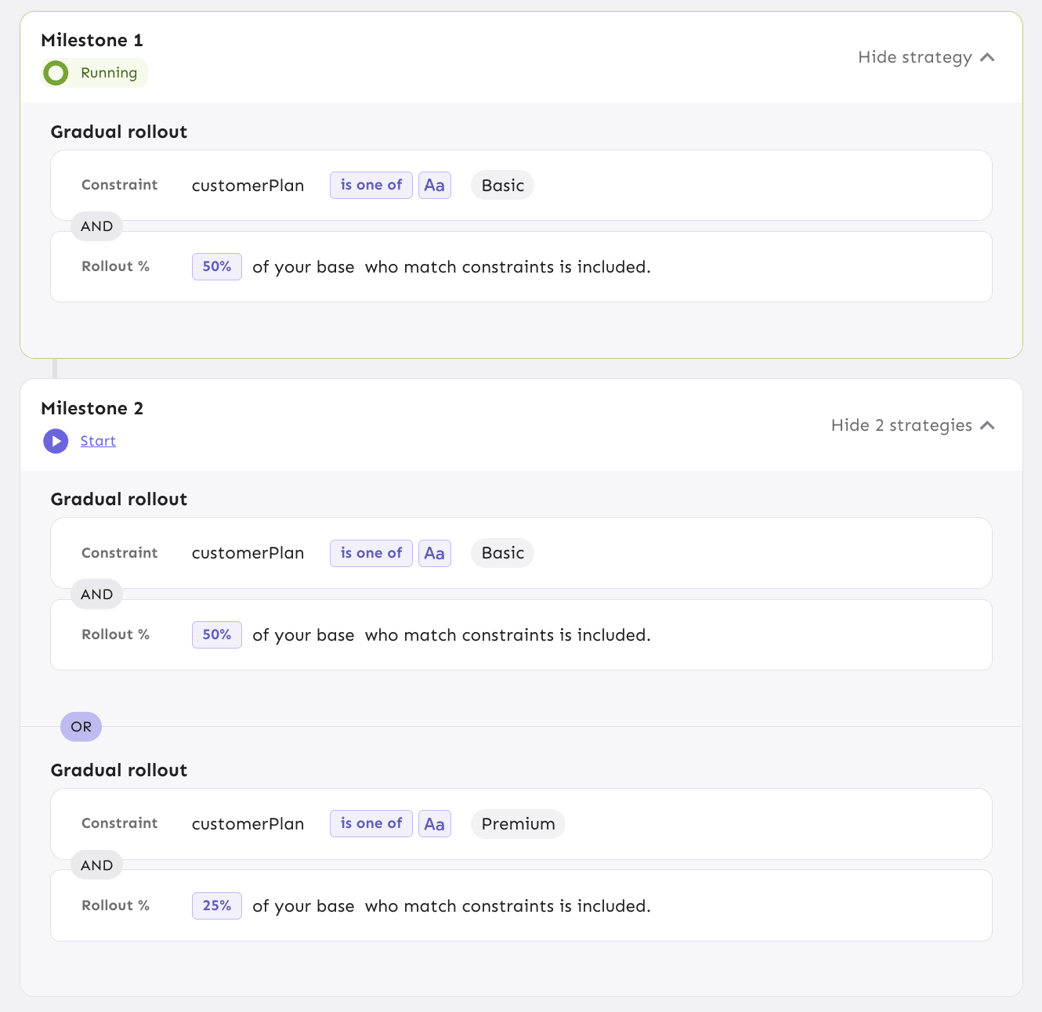Click 'is one of' operator in Milestone 1
Screen dimensions: 1042x1012
pyautogui.click(x=371, y=186)
